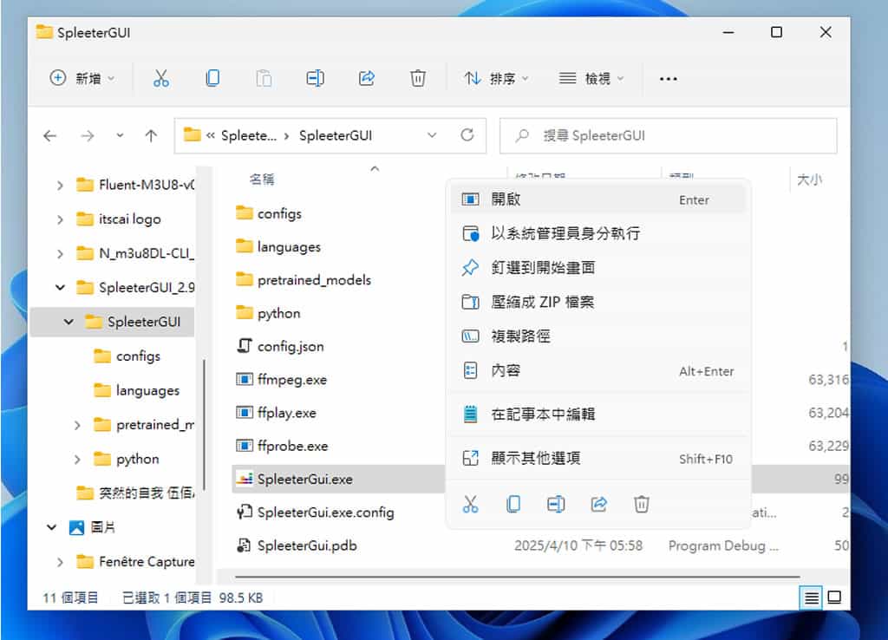Image resolution: width=888 pixels, height=640 pixels.
Task: Click the config.json file icon
Action: tap(244, 346)
